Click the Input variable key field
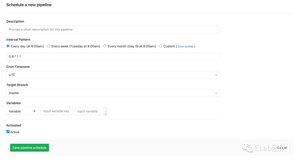The image size is (296, 161). [56, 111]
